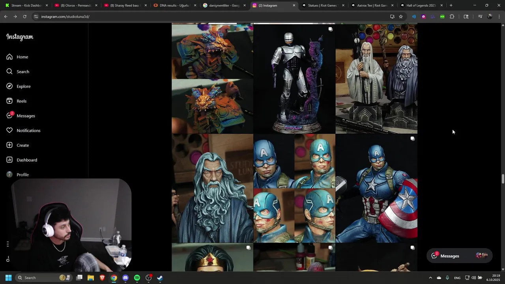Screen dimensions: 505x284
Task: Bookmark this page with the star icon
Action: tap(401, 17)
